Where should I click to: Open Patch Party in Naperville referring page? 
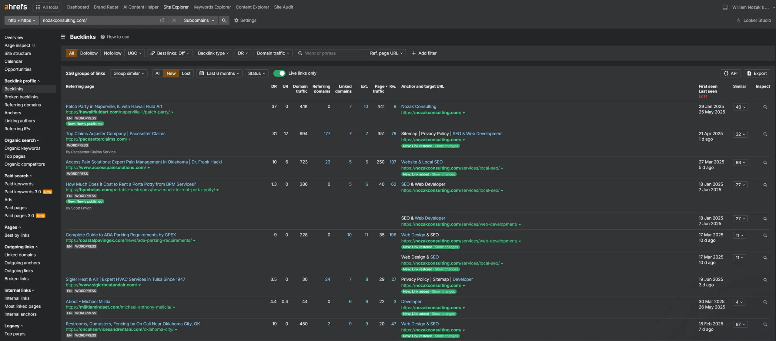114,107
